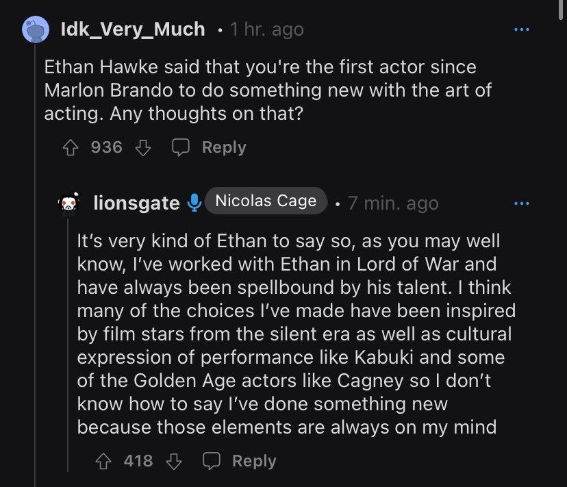Click the speech bubble icon under the lionsgate reply
The height and width of the screenshot is (487, 567).
click(x=211, y=461)
